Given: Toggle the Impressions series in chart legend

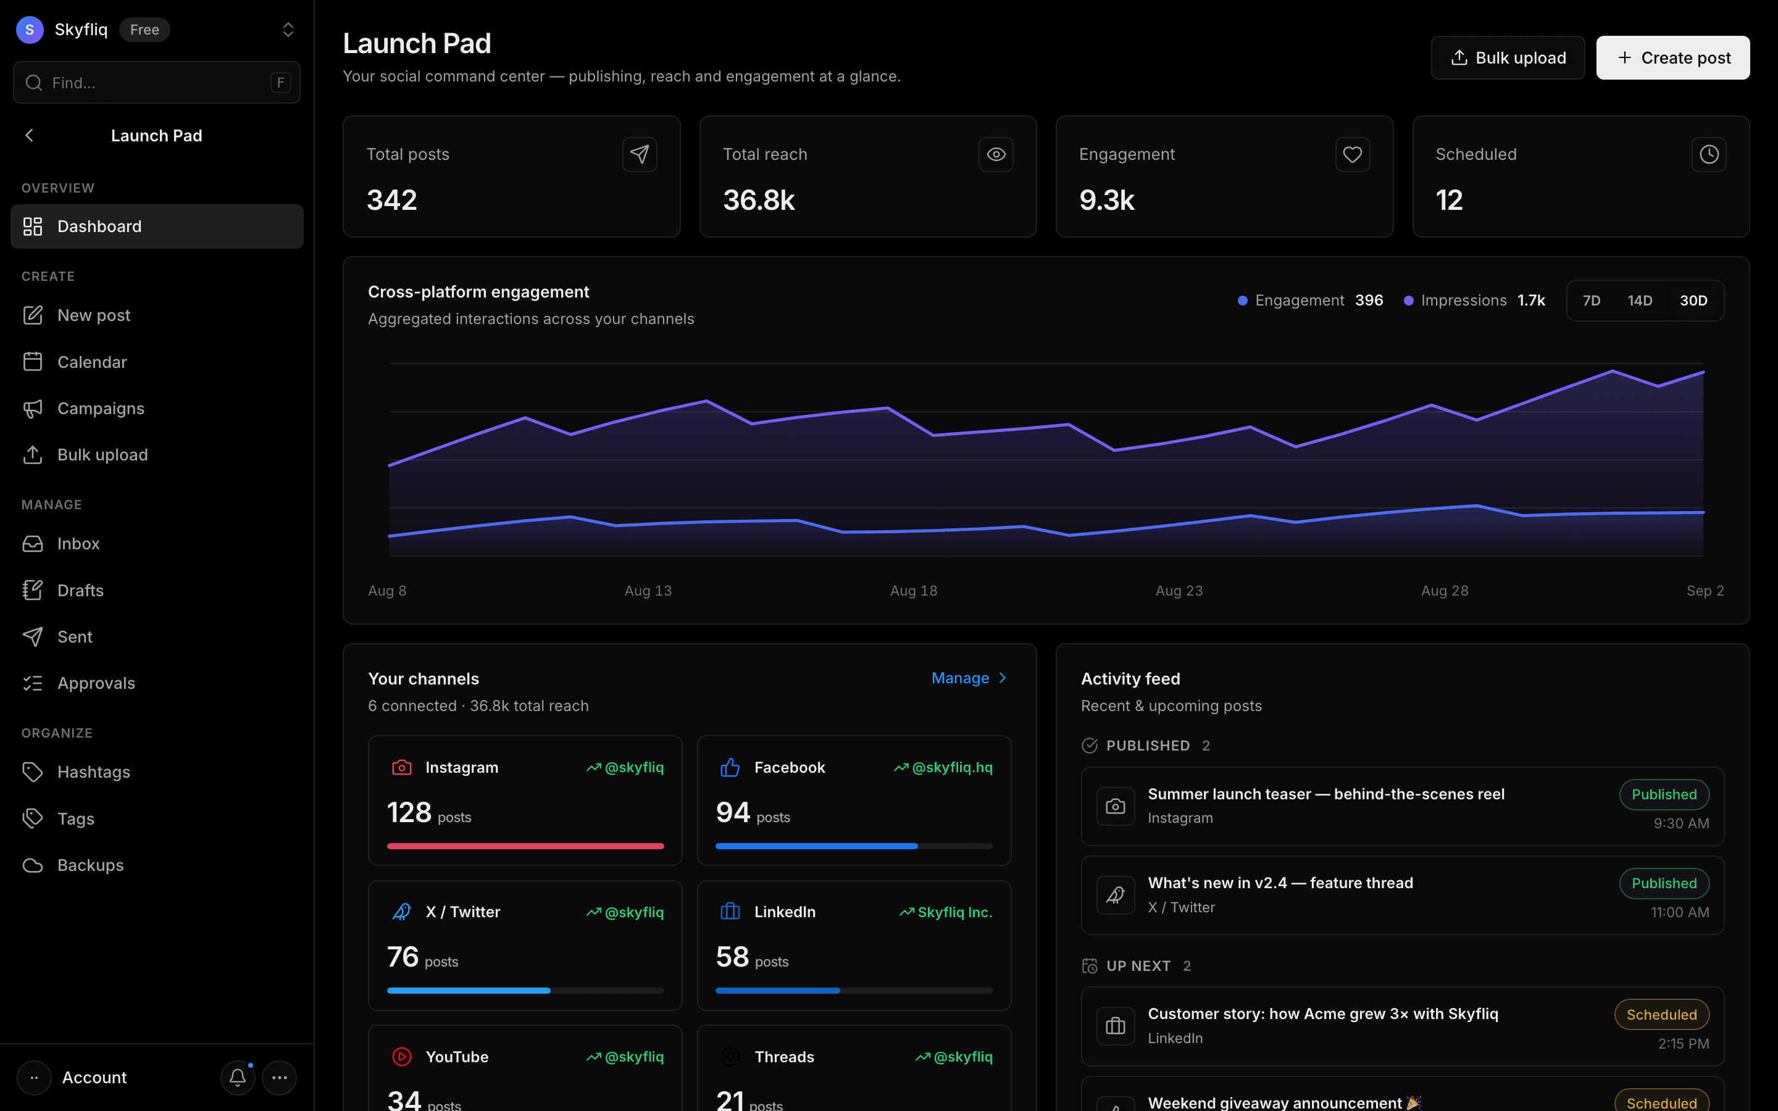Looking at the screenshot, I should [1474, 301].
